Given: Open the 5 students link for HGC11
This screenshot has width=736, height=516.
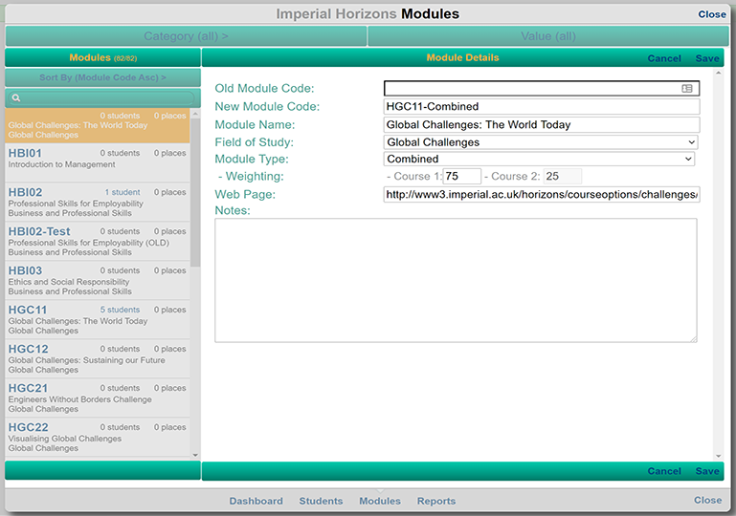Looking at the screenshot, I should (121, 310).
